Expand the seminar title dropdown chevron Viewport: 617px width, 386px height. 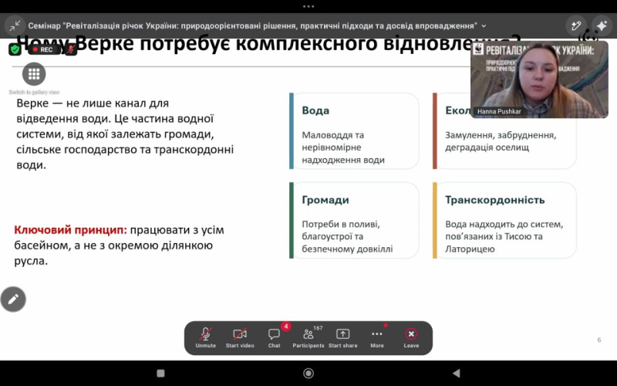coord(484,26)
